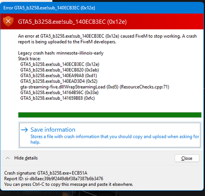Click the green upload progress bar
The height and width of the screenshot is (196, 205).
click(110, 115)
